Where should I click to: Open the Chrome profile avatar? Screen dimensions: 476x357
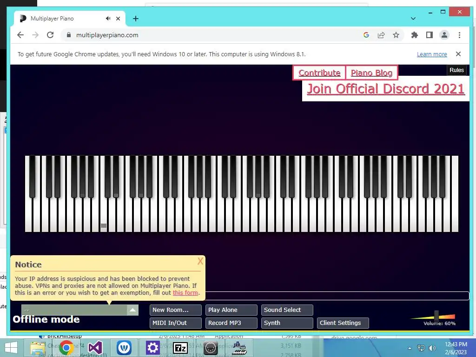pyautogui.click(x=444, y=35)
